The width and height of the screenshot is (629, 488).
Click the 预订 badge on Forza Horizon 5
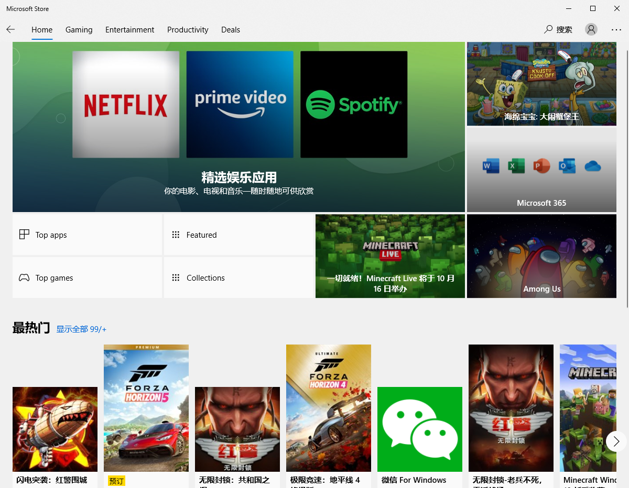(116, 480)
